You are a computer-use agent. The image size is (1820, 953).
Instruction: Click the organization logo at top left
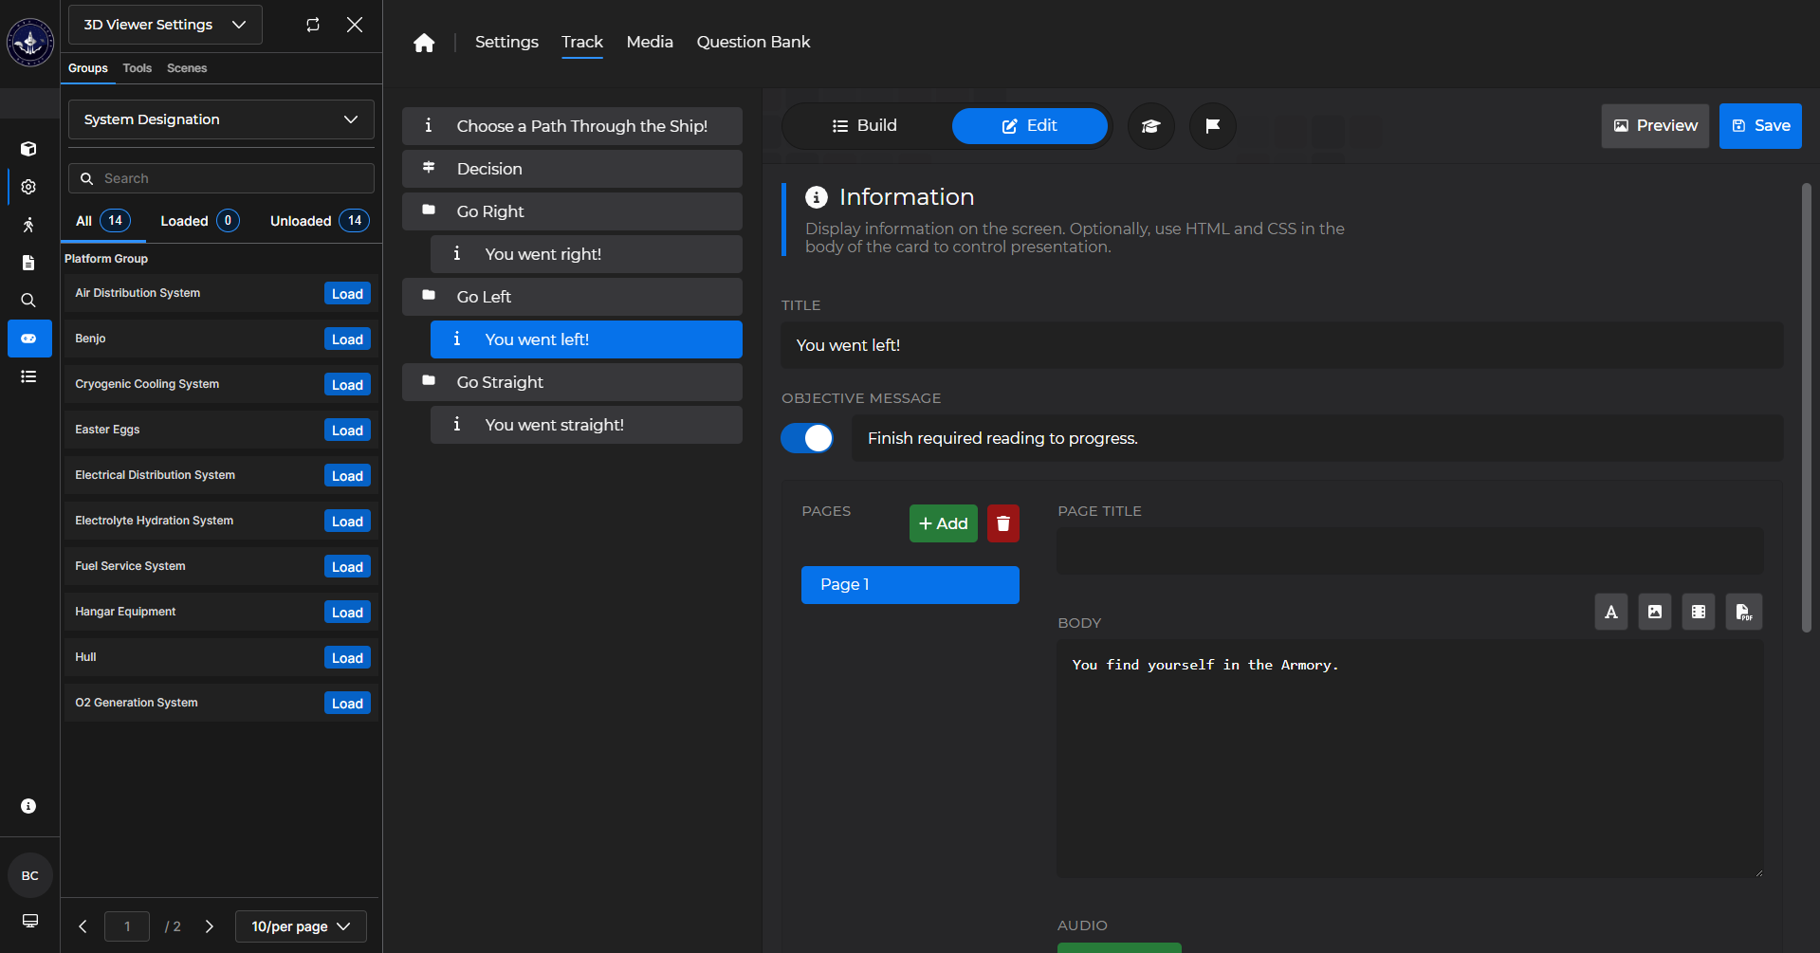tap(30, 43)
